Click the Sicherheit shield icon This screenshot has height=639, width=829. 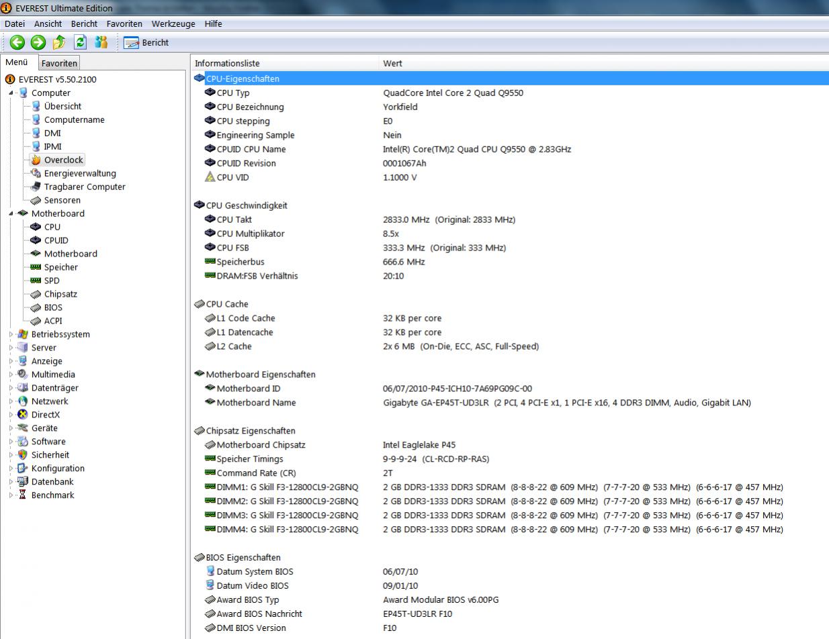point(24,455)
